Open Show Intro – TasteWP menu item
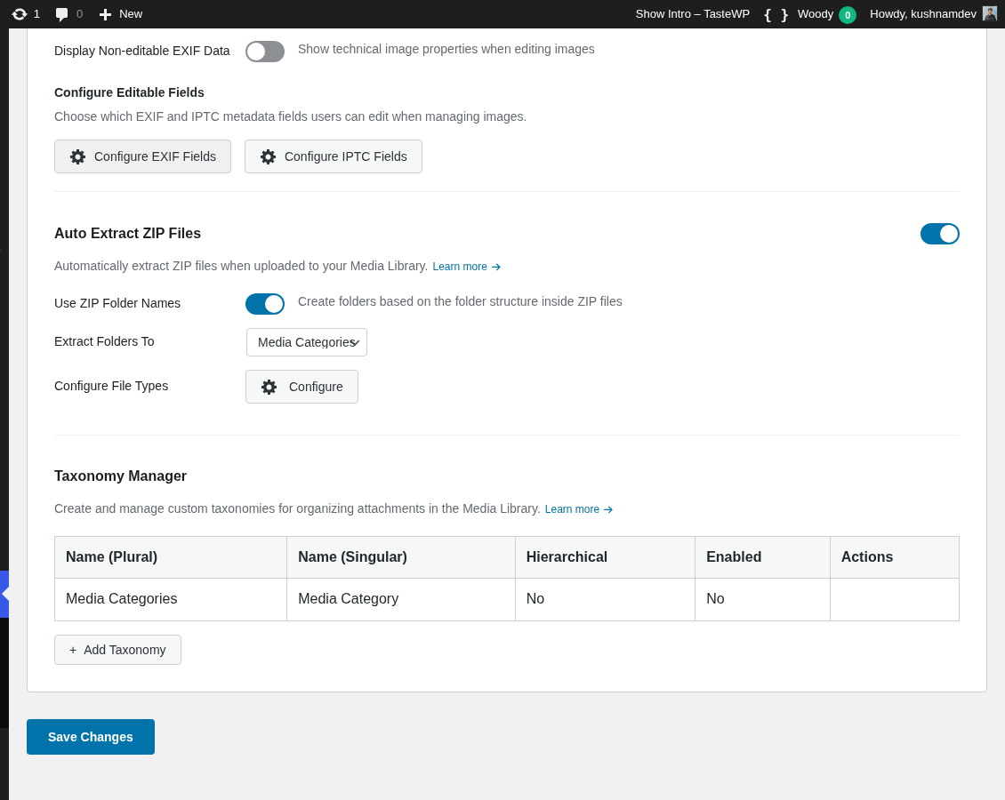Screen dimensions: 1005x800 pyautogui.click(x=692, y=14)
